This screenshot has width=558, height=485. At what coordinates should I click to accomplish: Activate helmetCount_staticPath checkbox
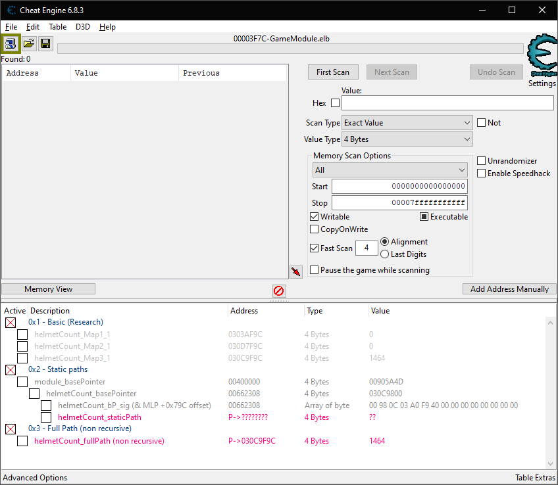point(46,417)
